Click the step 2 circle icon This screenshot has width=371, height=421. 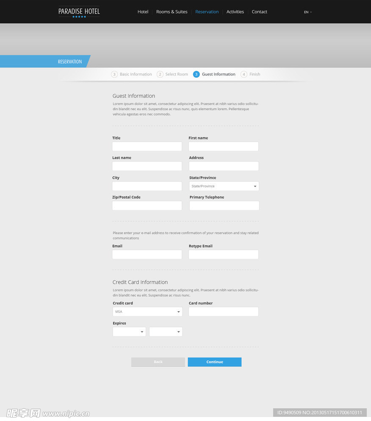160,74
